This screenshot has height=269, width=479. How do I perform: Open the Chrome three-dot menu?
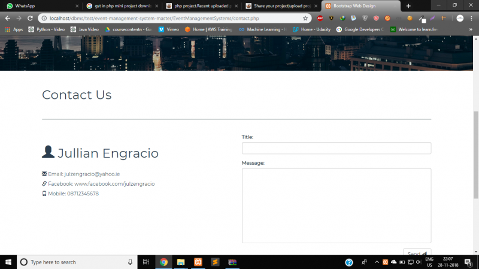471,19
